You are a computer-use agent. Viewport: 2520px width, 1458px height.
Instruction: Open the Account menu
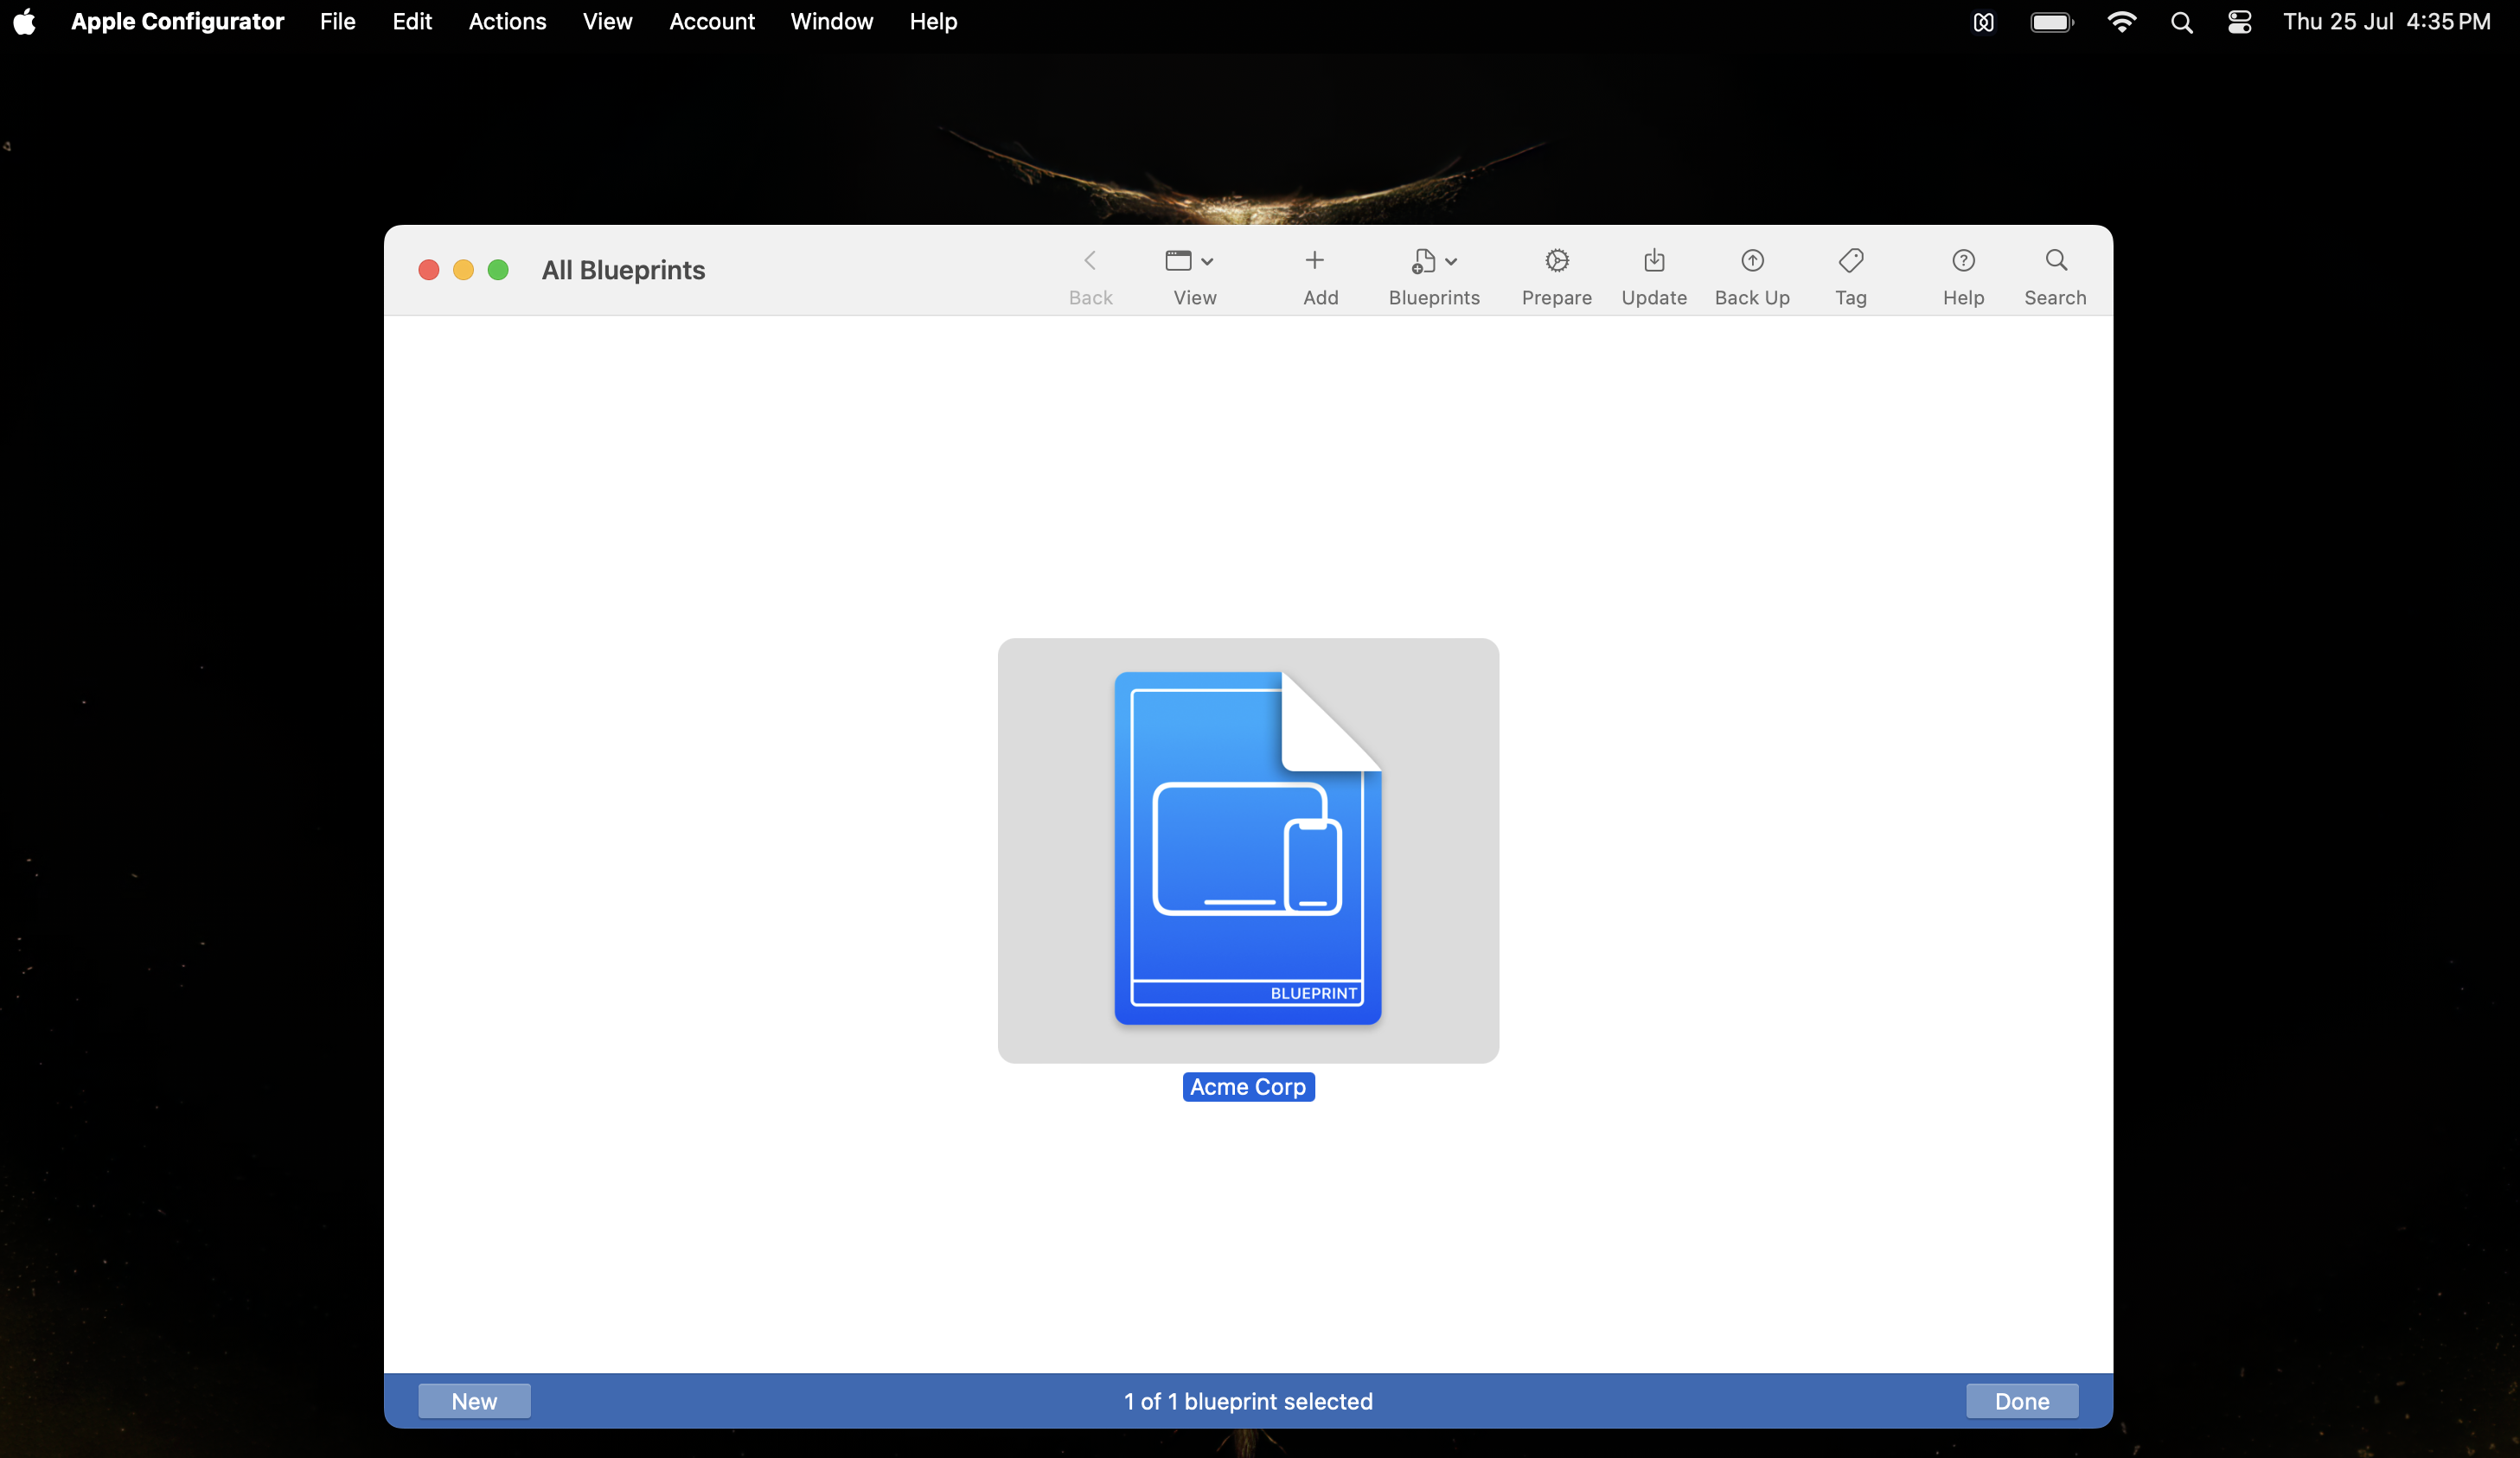[711, 21]
